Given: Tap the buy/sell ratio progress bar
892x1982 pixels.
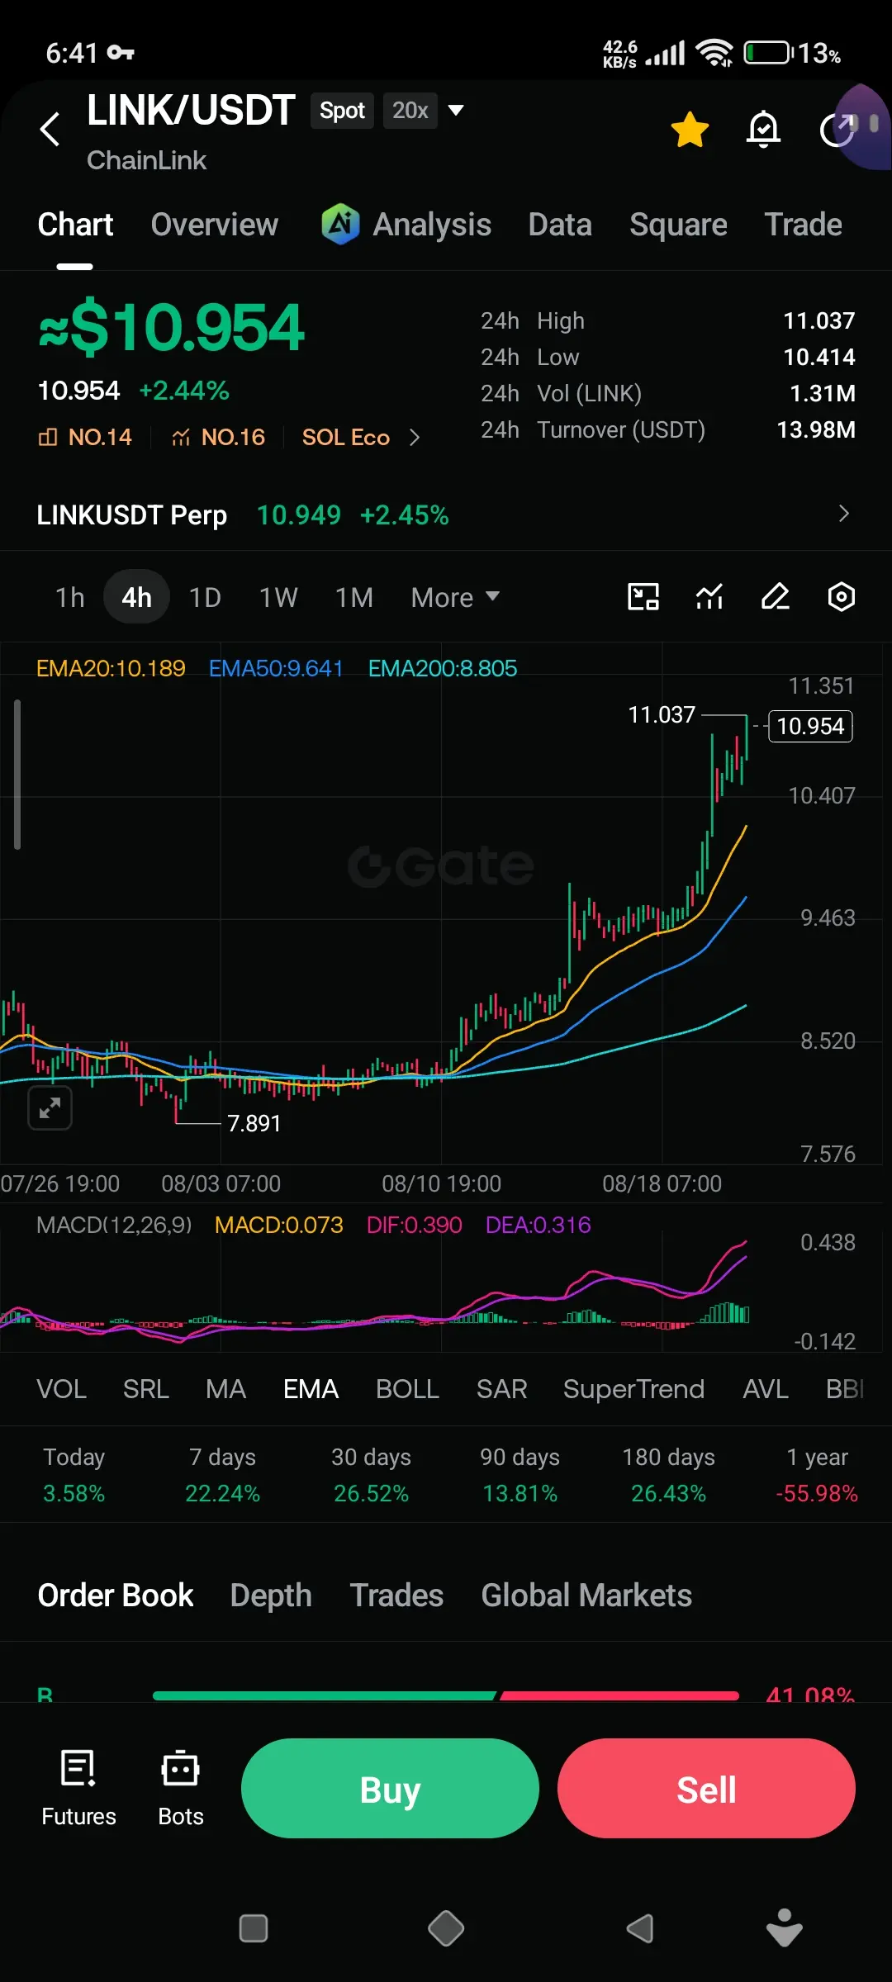Looking at the screenshot, I should (x=446, y=1695).
